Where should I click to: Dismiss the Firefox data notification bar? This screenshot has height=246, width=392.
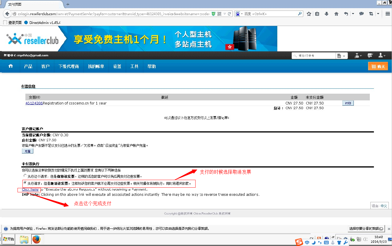click(389, 228)
